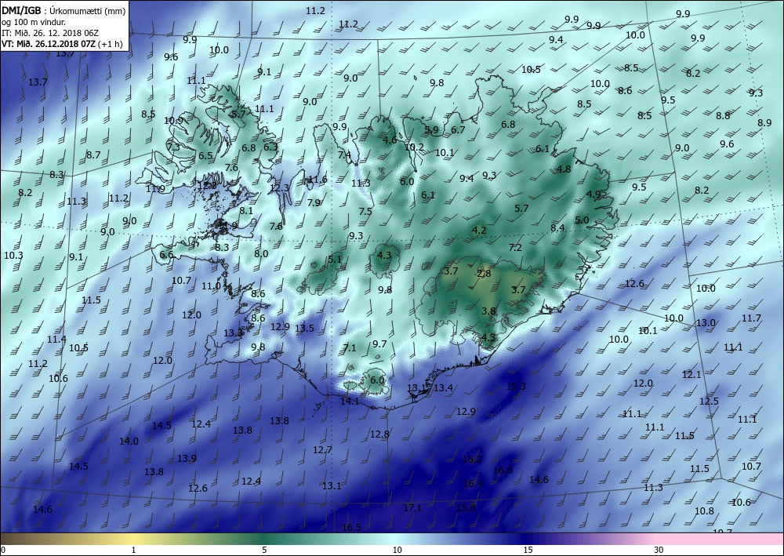Click the map value '3.8'
Viewport: 784px width, 556px height.
(x=488, y=311)
